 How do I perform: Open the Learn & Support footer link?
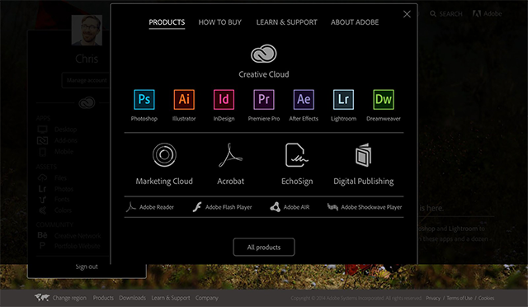click(171, 298)
